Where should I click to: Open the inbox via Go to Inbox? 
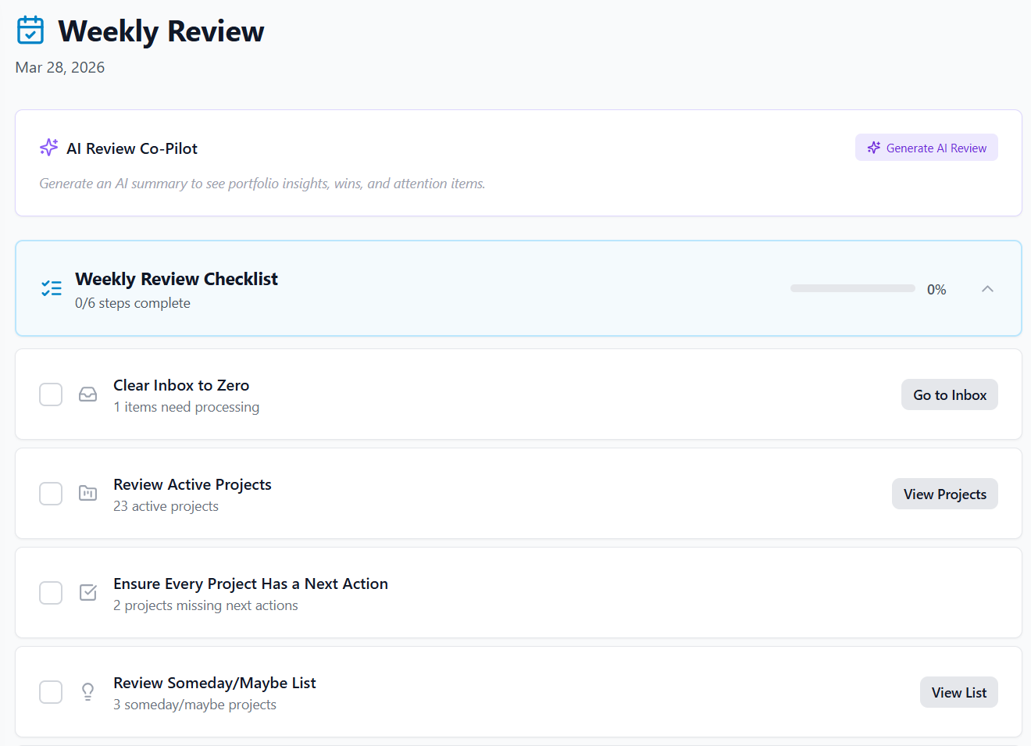[950, 394]
